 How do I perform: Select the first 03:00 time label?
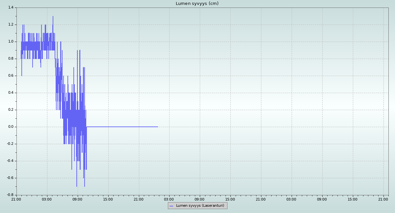pyautogui.click(x=47, y=199)
